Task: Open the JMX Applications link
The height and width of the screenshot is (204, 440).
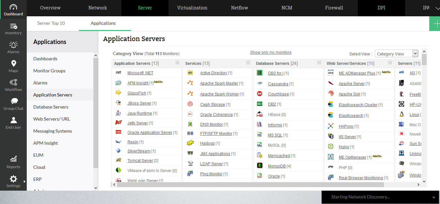Action: [215, 154]
